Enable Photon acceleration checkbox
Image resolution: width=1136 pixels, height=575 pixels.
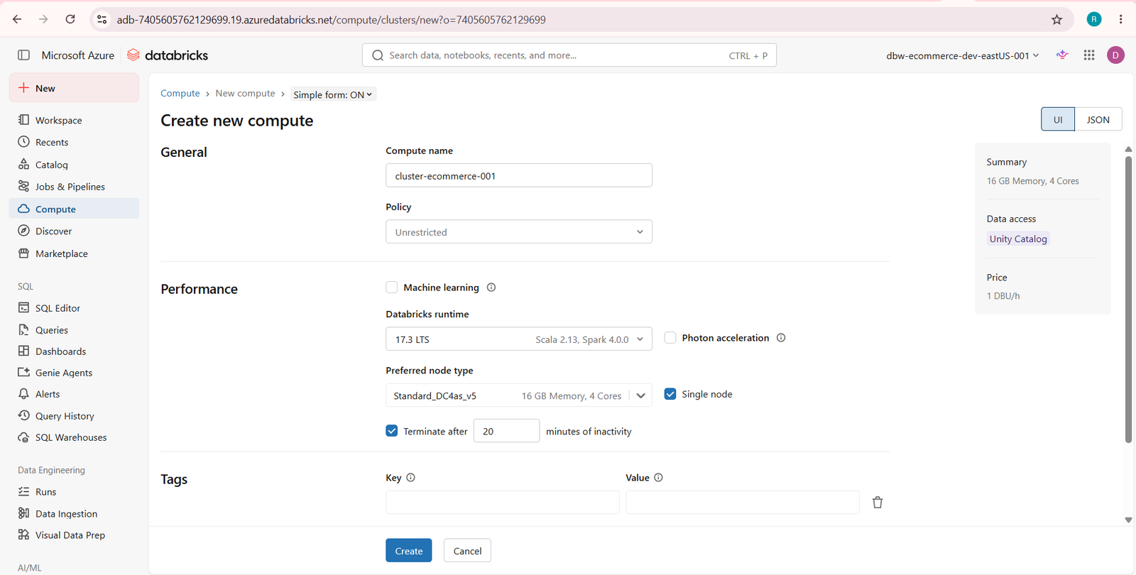670,338
